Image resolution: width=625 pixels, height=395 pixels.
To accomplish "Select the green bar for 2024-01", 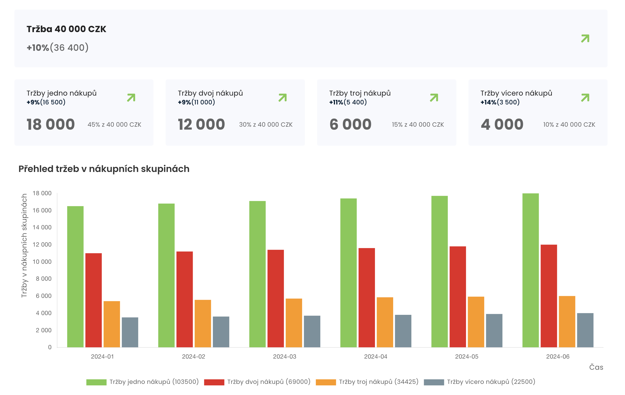I will click(75, 276).
